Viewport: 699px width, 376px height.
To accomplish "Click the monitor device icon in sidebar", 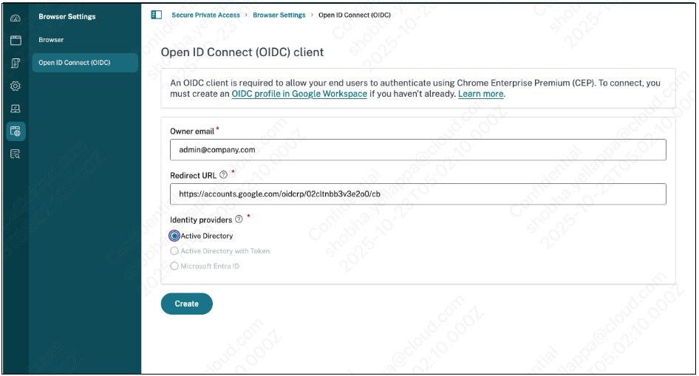I will pos(16,109).
